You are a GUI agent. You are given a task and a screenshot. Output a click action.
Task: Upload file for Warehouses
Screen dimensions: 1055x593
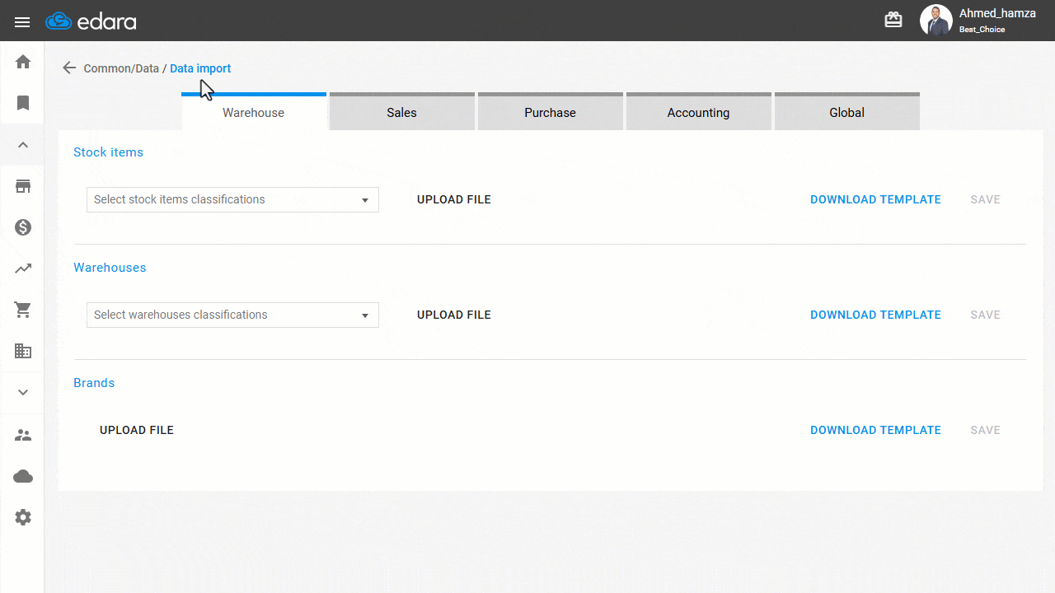(454, 315)
